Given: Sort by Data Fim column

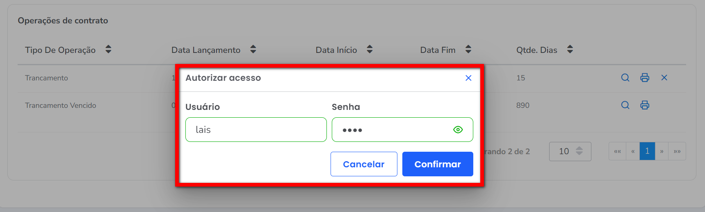Looking at the screenshot, I should click(x=468, y=50).
